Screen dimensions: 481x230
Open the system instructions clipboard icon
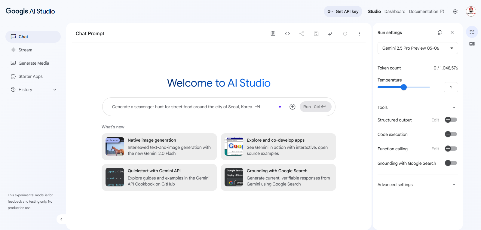tap(273, 34)
